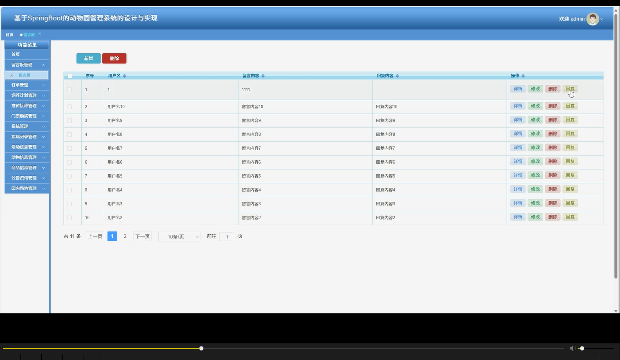Switch to the 首页 tab

[9, 35]
